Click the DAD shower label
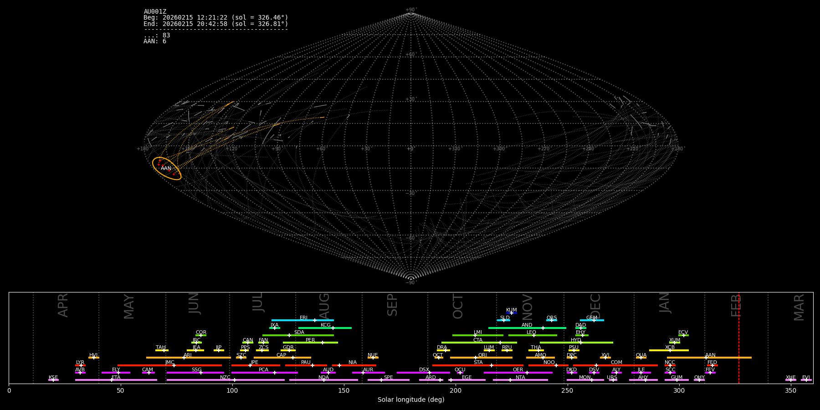 click(581, 325)
